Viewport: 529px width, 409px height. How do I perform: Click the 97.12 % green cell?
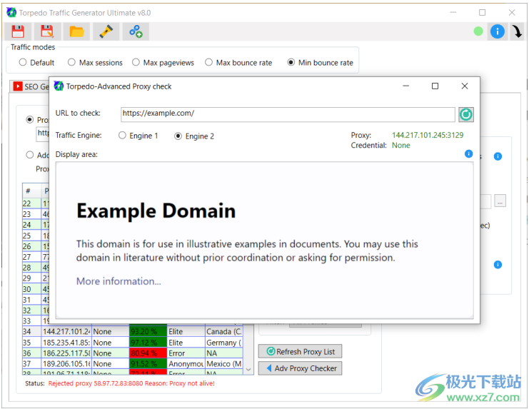point(148,342)
